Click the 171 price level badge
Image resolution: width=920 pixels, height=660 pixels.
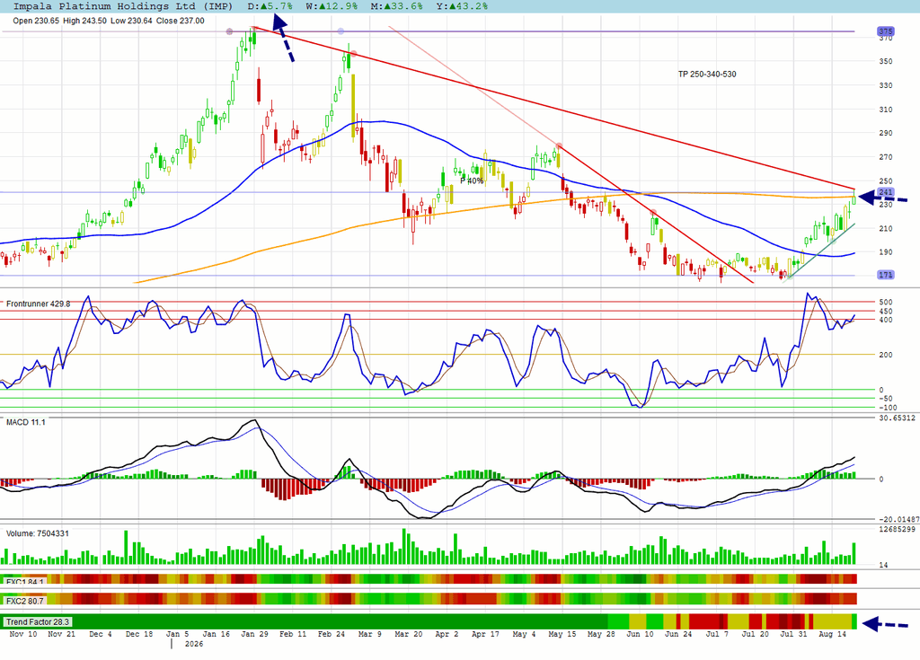pos(885,275)
